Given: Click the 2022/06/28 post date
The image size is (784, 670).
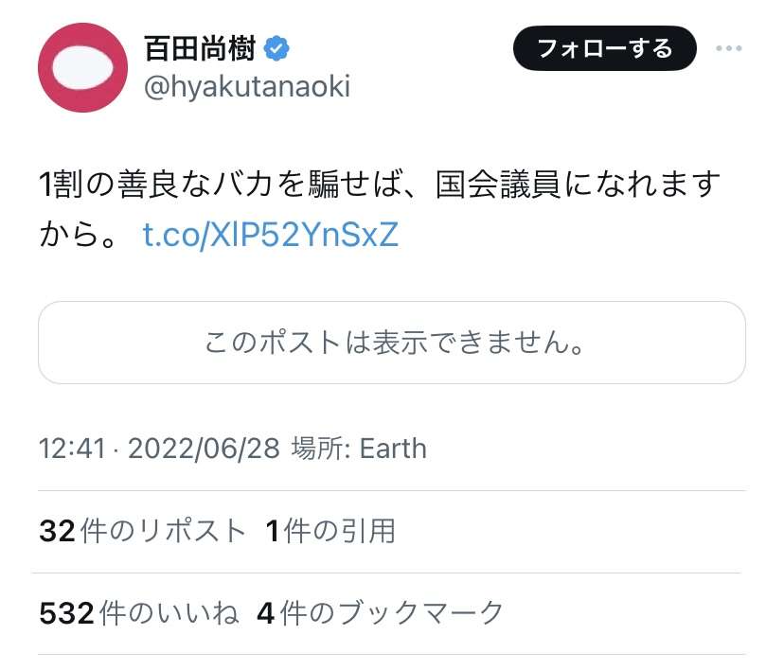Looking at the screenshot, I should click(204, 448).
